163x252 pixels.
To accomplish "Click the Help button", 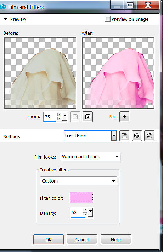I will [x=116, y=239].
